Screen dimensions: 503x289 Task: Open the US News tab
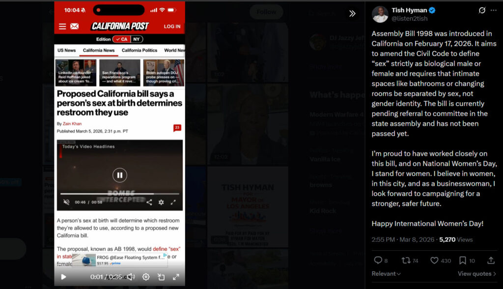[66, 51]
